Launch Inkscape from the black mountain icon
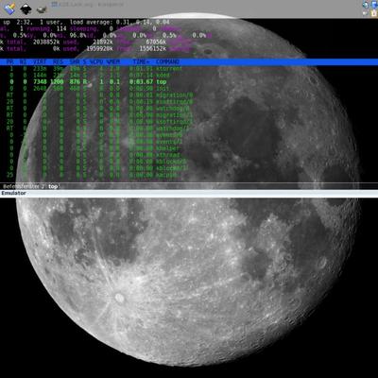 tap(26, 9)
